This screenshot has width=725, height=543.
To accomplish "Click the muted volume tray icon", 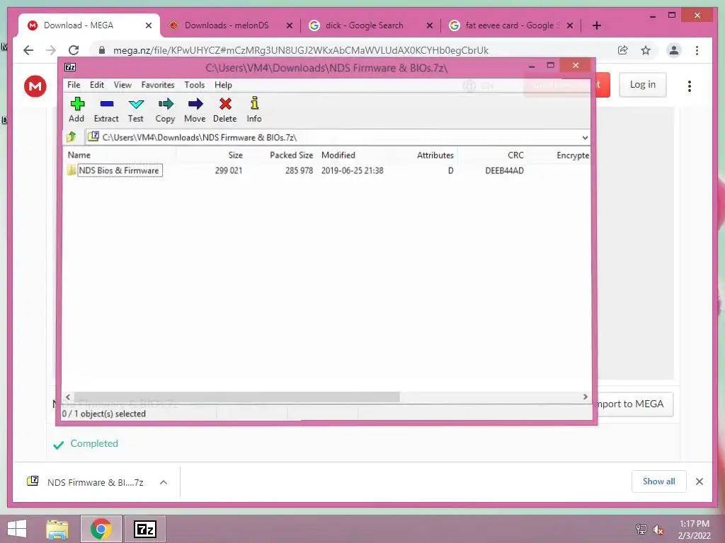I will pos(658,530).
